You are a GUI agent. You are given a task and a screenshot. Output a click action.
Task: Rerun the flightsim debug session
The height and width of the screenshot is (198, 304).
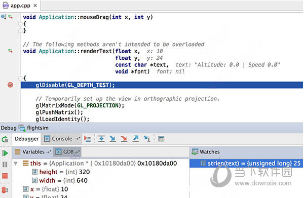(5, 139)
